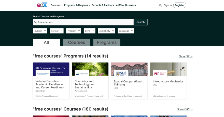The width and height of the screenshot is (224, 117).
Task: Open the Level filter dropdown
Action: (x=89, y=31)
